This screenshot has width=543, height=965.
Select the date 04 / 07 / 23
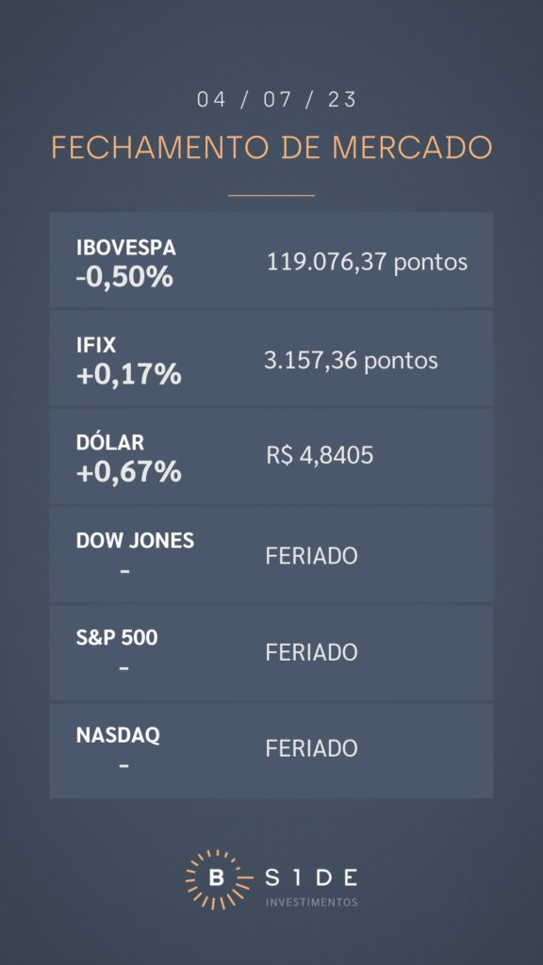pyautogui.click(x=277, y=100)
